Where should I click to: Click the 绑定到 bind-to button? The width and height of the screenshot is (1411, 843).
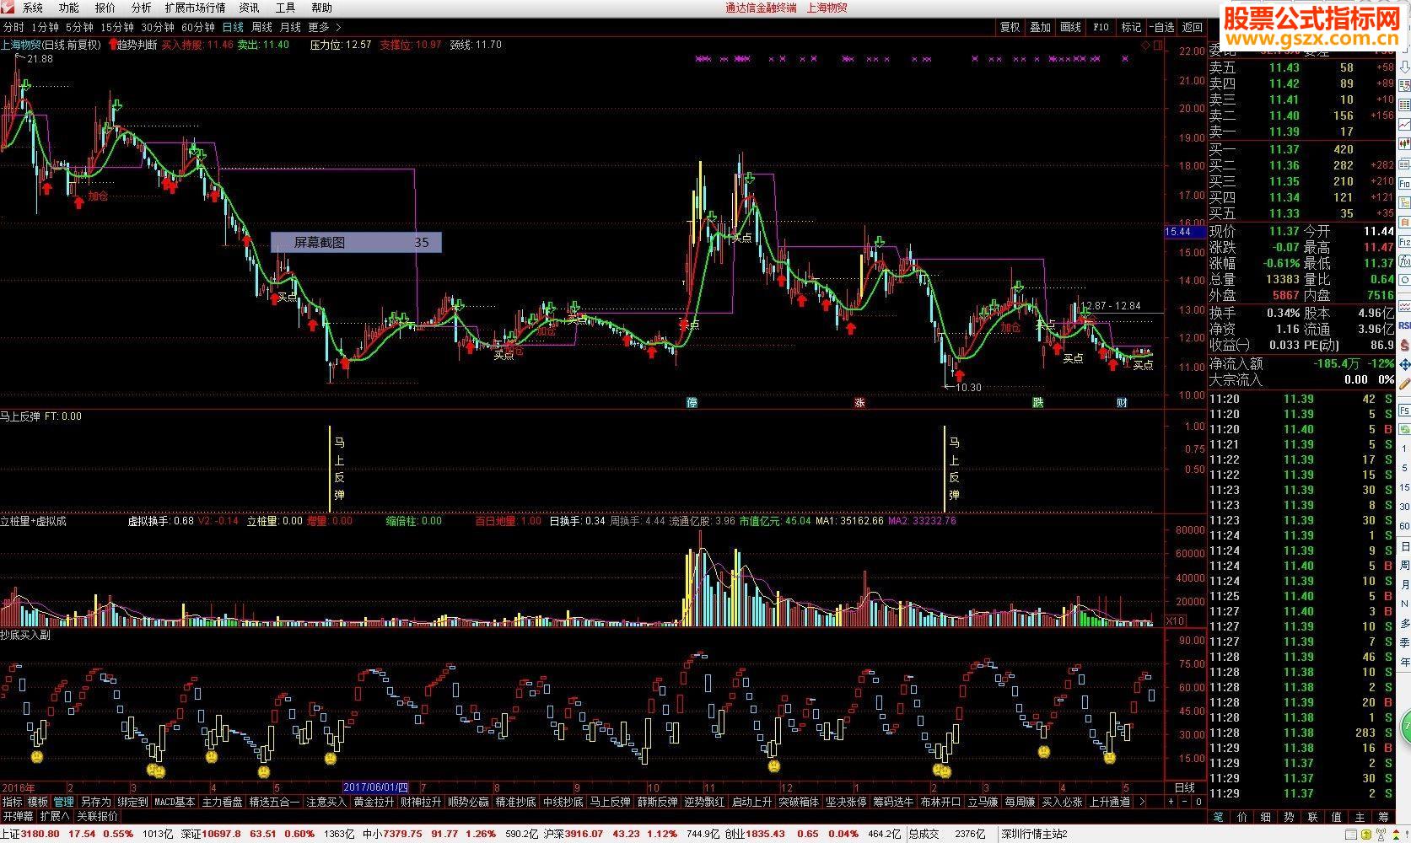132,802
